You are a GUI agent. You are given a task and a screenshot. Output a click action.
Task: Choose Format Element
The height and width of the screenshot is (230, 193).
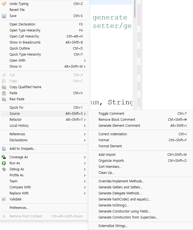pos(141,146)
